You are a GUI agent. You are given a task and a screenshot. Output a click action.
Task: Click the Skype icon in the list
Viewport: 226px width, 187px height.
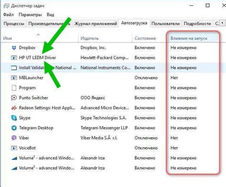[14, 118]
